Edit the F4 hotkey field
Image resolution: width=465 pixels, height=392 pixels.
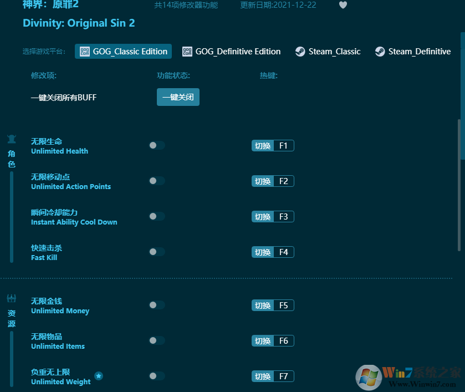284,252
